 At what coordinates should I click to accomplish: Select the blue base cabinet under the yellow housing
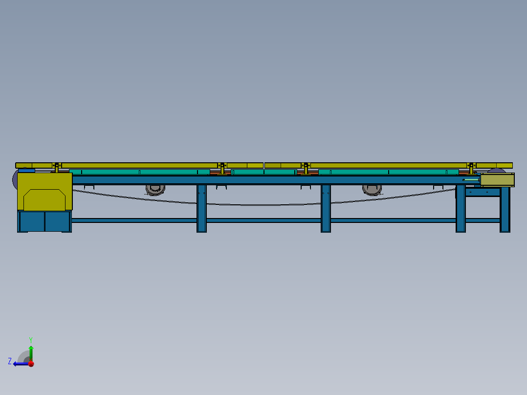[44, 221]
